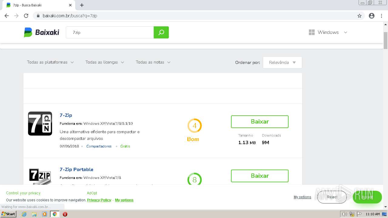388x218 pixels.
Task: Click the 7-Zip Portable rating circle 8
Action: click(194, 179)
